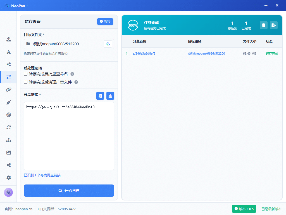Open the sync refresh tool in the sidebar
The width and height of the screenshot is (286, 215).
9,127
